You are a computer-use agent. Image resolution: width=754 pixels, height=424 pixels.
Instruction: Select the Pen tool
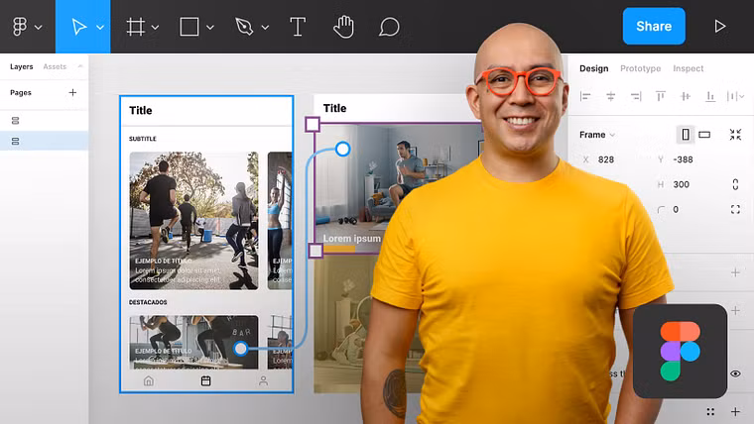click(x=244, y=27)
